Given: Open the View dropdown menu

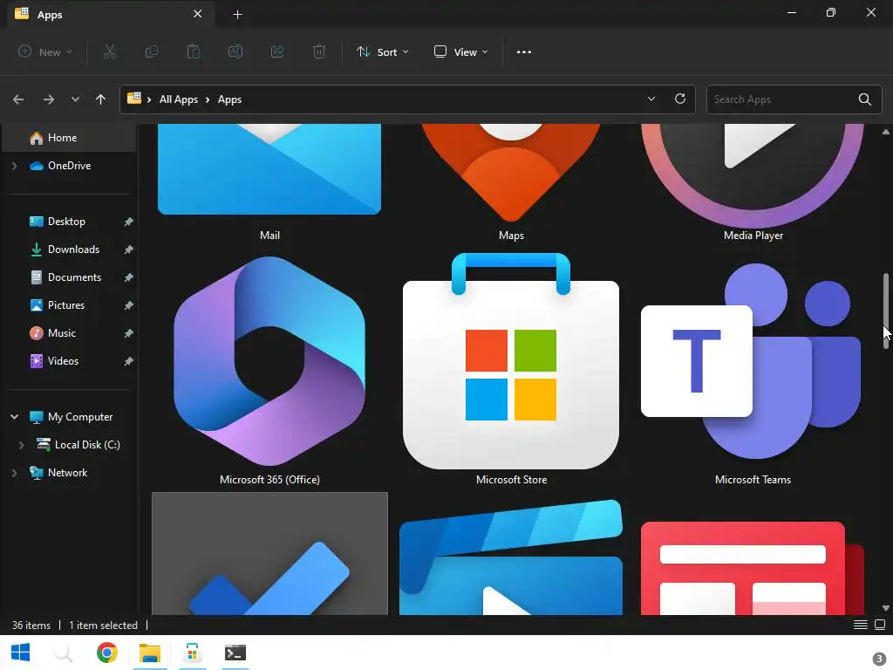Looking at the screenshot, I should (460, 51).
